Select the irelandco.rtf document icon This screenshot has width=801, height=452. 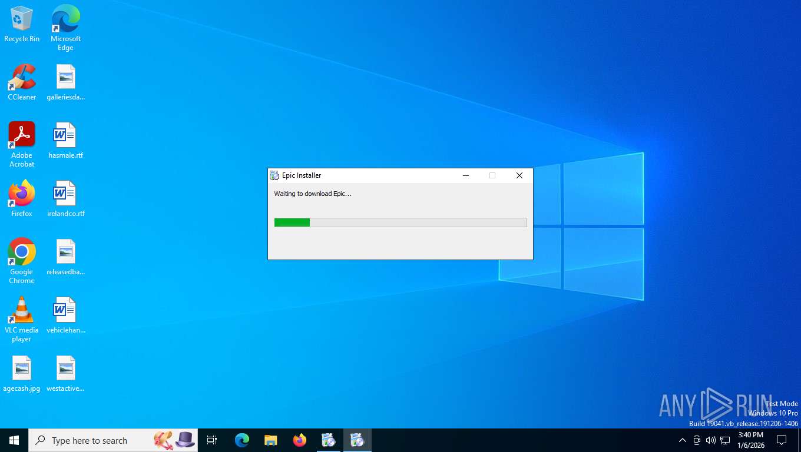tap(65, 199)
